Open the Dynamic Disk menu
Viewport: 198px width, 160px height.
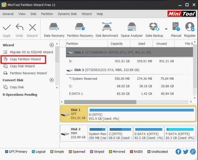click(x=67, y=14)
